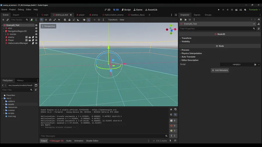Screen dimensions: 262x147
Task: Click the Filter Nodes search field
Action: [19, 20]
